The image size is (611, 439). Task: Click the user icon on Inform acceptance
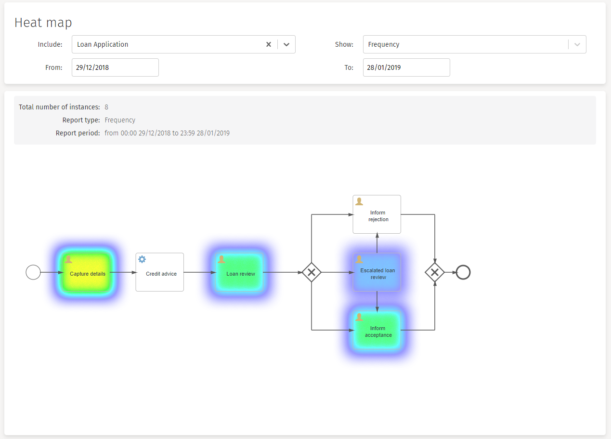pyautogui.click(x=359, y=317)
